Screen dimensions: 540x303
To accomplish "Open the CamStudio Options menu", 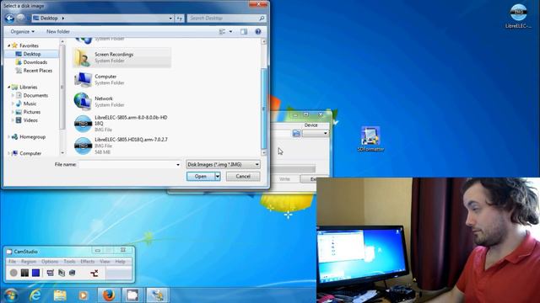I will pyautogui.click(x=50, y=262).
